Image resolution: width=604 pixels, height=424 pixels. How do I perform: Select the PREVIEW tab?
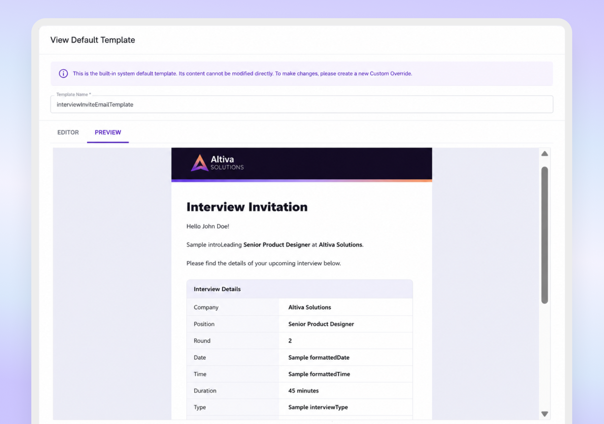(108, 132)
